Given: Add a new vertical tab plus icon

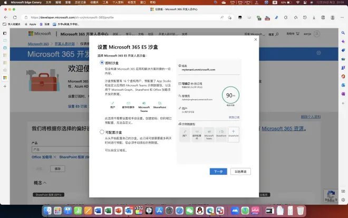Looking at the screenshot, I should [5, 86].
